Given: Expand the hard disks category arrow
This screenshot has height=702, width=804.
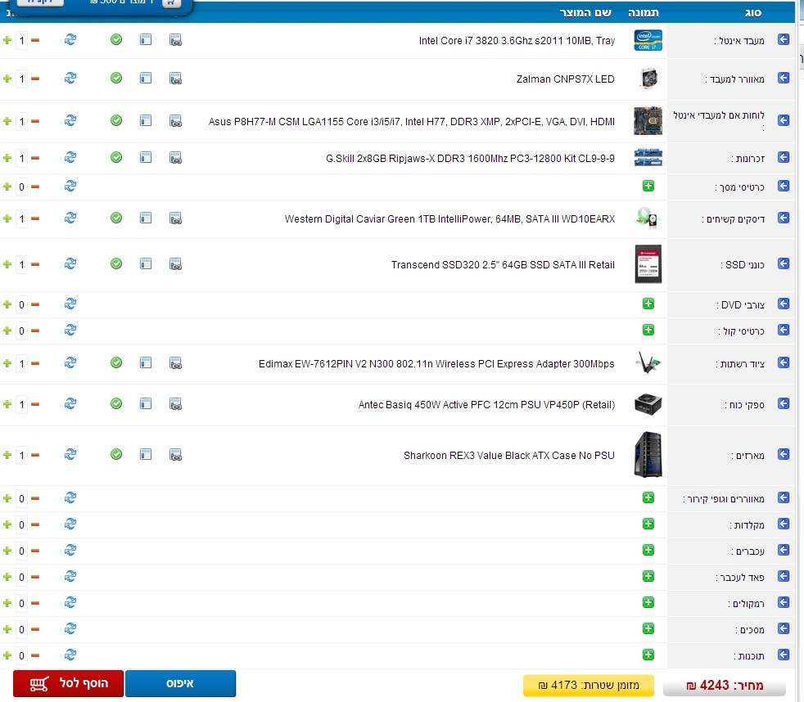Looking at the screenshot, I should [784, 218].
